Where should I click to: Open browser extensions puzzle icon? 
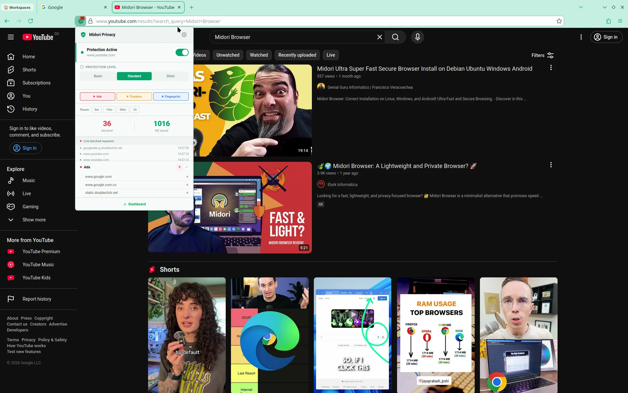[x=608, y=21]
